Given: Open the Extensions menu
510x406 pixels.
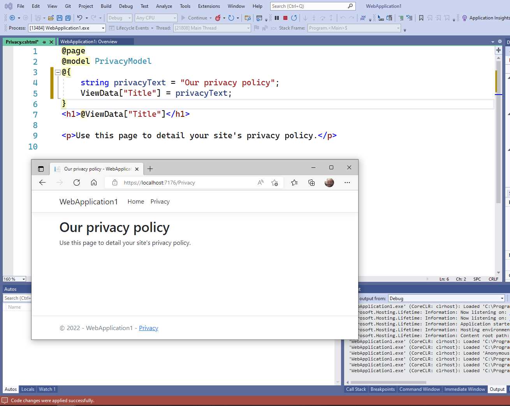Looking at the screenshot, I should coord(209,6).
